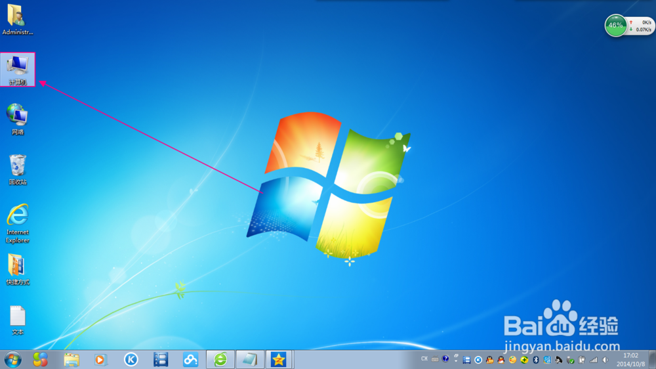
Task: Select the 快捷方式 shortcuts folder icon
Action: pos(18,269)
